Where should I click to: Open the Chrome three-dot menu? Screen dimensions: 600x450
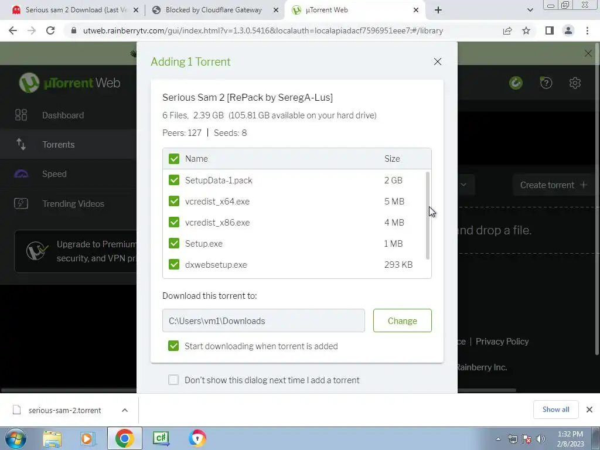[587, 30]
